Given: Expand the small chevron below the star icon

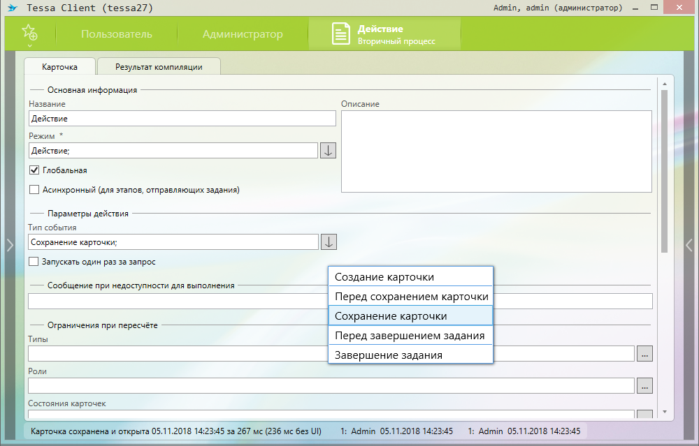Looking at the screenshot, I should [29, 45].
